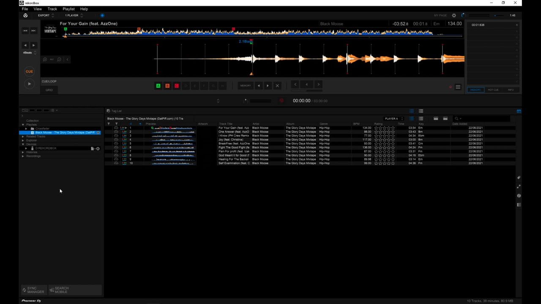Click the beat jump forward arrow
The image size is (541, 304).
pyautogui.click(x=33, y=45)
